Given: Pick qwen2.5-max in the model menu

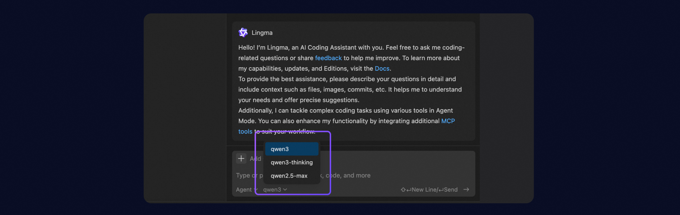Looking at the screenshot, I should click(289, 176).
